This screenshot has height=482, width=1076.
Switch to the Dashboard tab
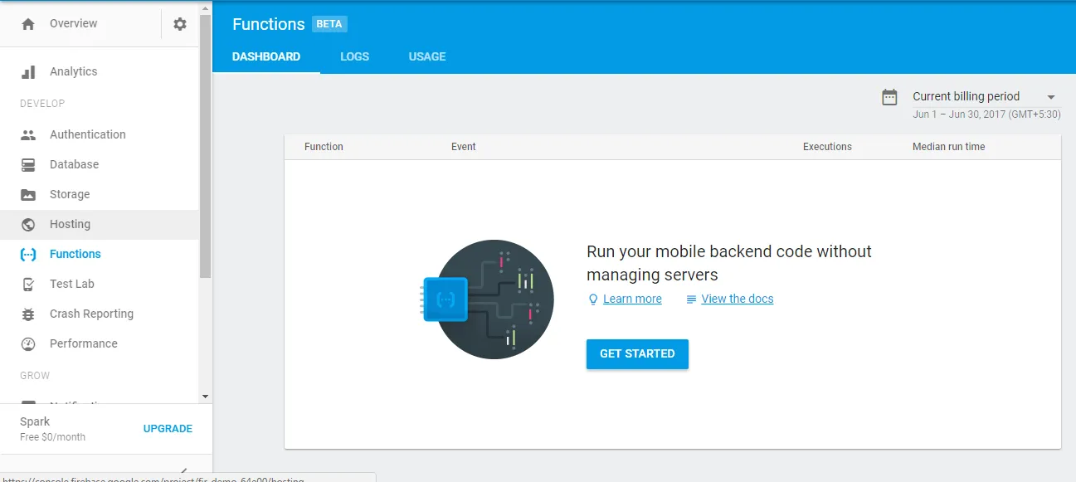[266, 56]
